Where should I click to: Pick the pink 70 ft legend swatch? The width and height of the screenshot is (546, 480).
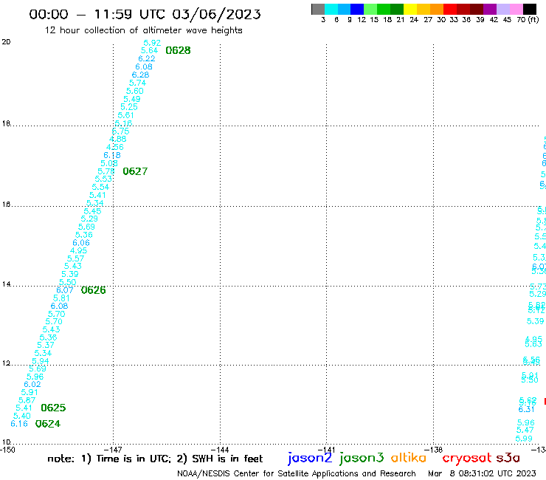click(516, 9)
